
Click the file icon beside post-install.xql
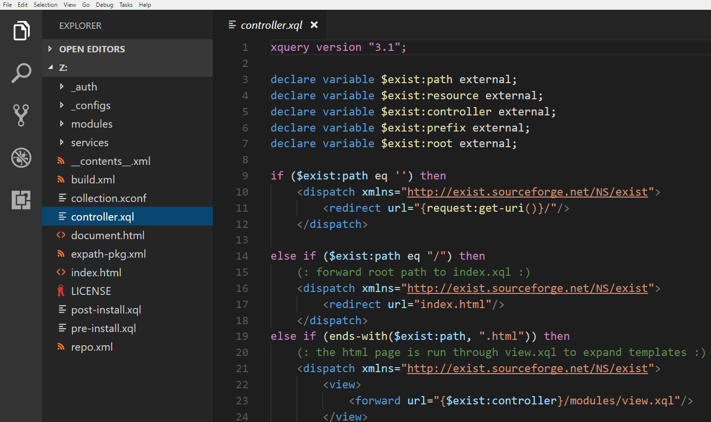(62, 310)
